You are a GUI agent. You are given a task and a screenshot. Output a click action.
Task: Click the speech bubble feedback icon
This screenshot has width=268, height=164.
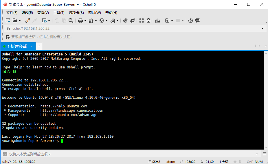point(198,20)
